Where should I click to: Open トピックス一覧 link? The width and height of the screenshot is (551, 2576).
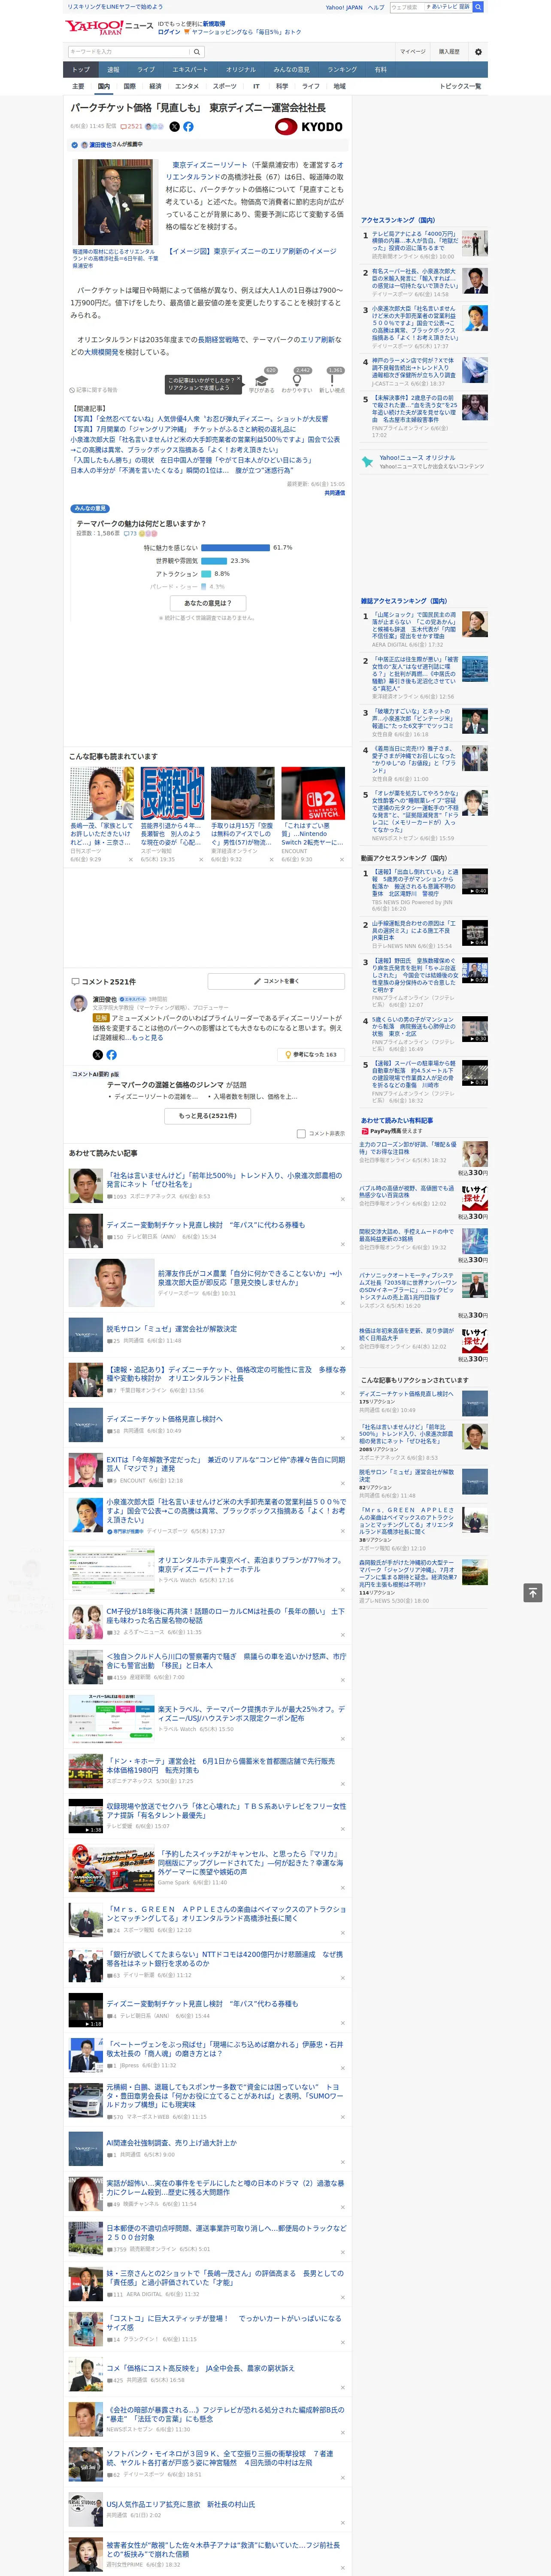460,86
